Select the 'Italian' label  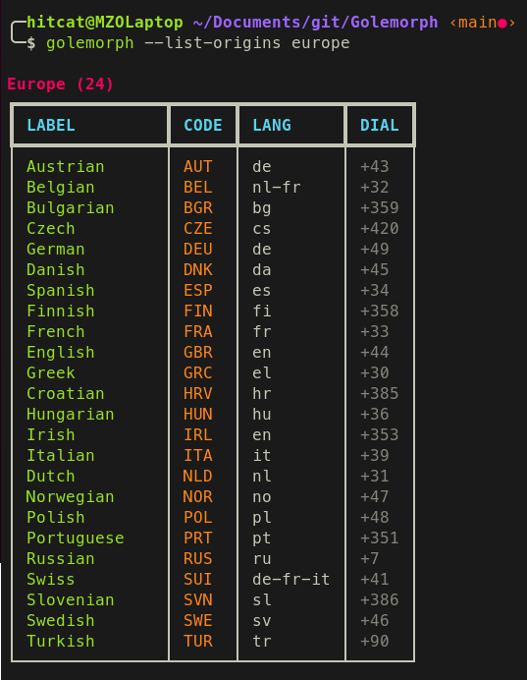click(61, 456)
